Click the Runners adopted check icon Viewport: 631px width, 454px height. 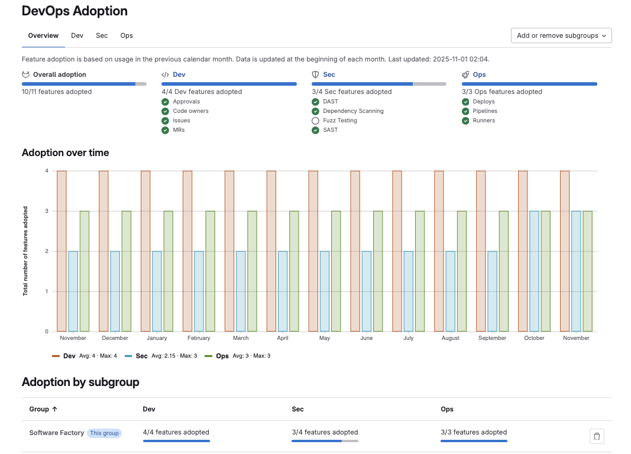[465, 121]
